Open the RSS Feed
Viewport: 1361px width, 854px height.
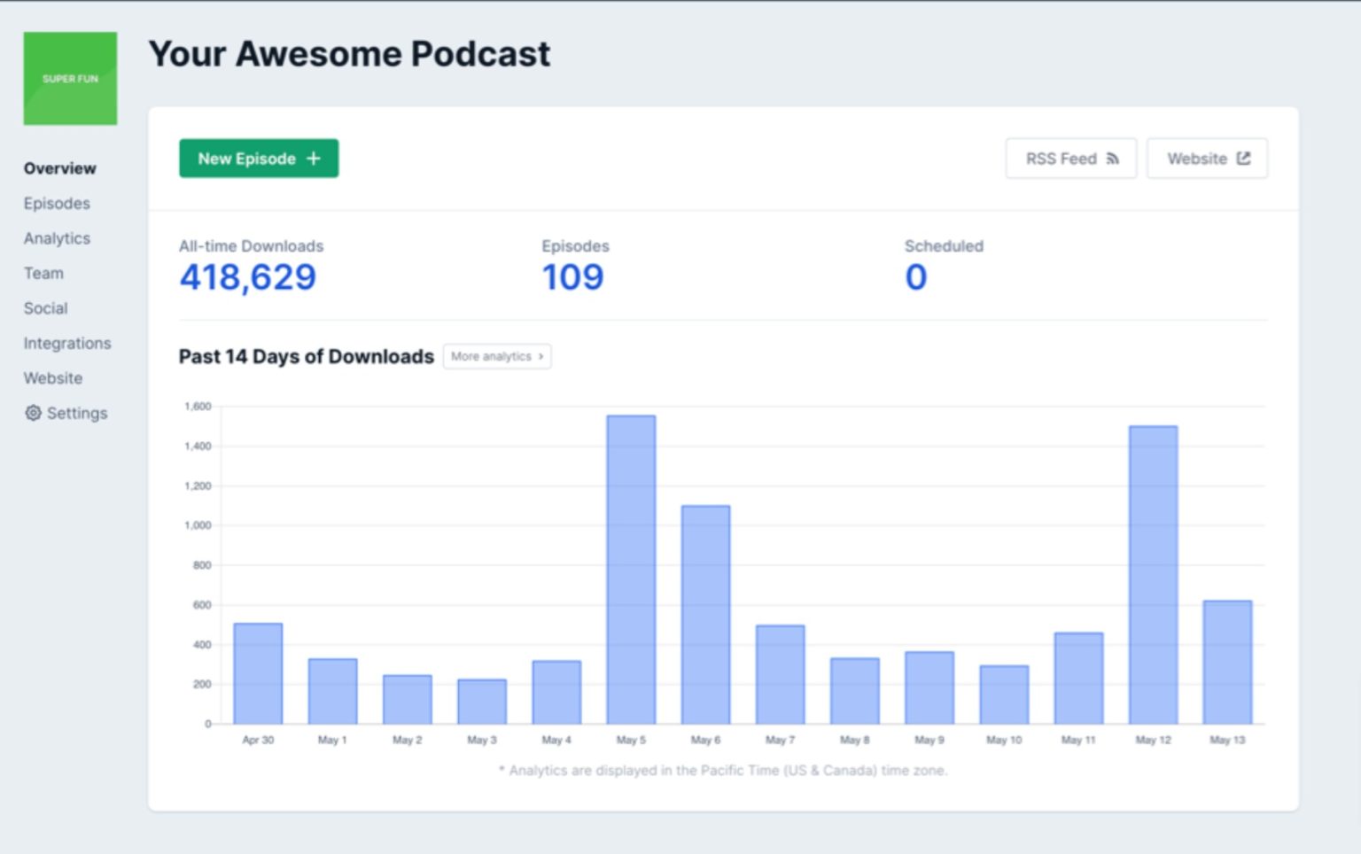point(1070,158)
